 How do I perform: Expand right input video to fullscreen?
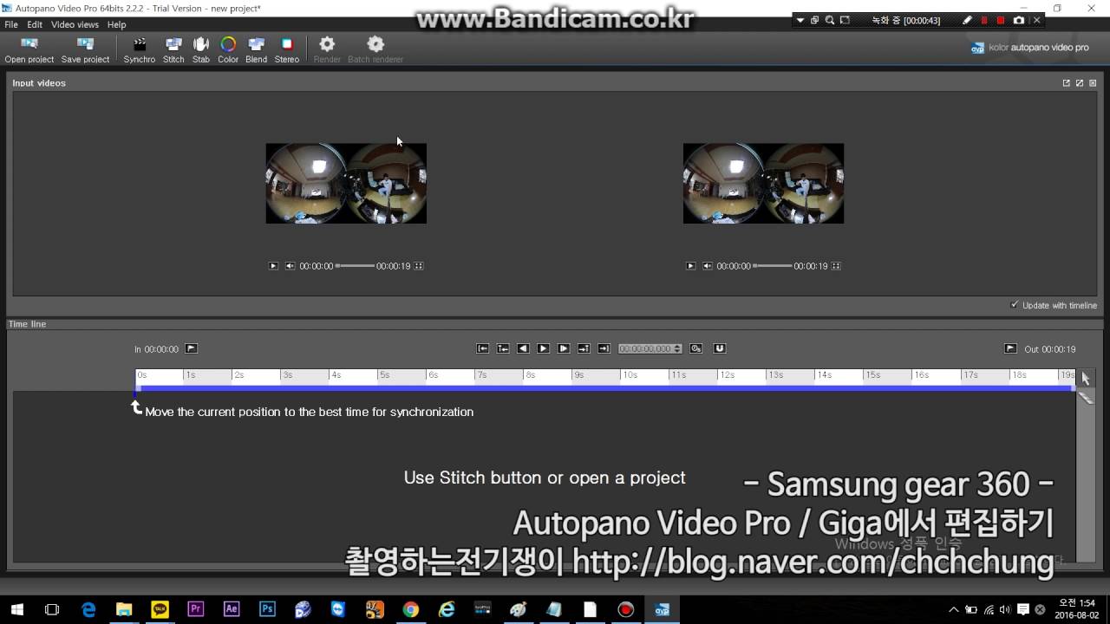point(836,266)
